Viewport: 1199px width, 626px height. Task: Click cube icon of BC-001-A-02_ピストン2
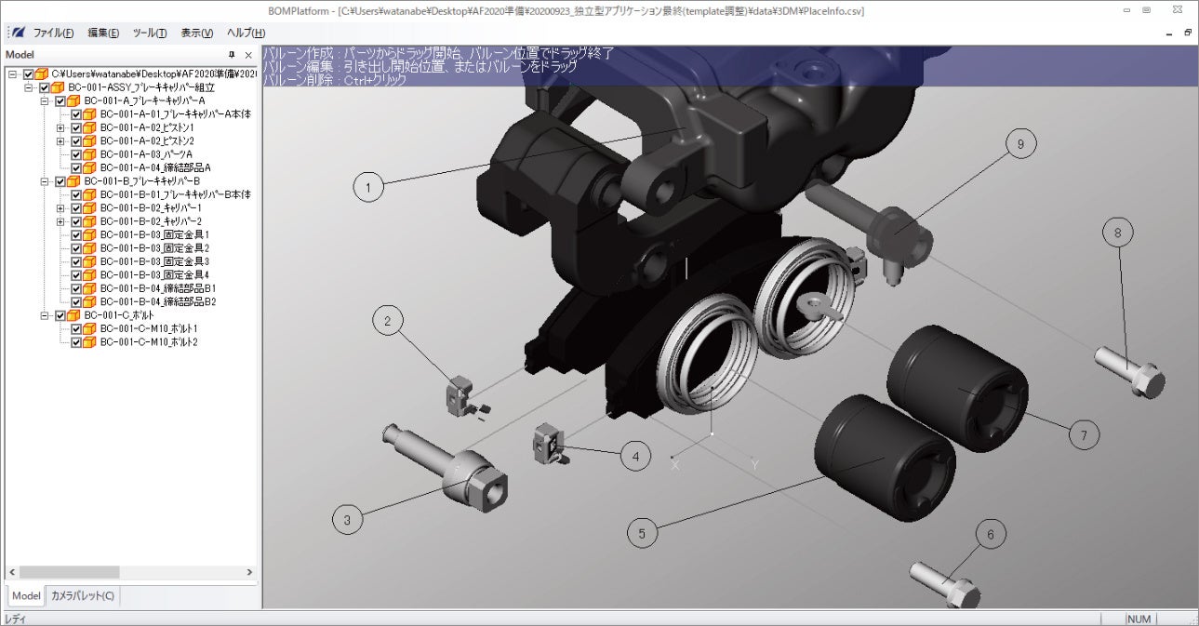pyautogui.click(x=90, y=140)
